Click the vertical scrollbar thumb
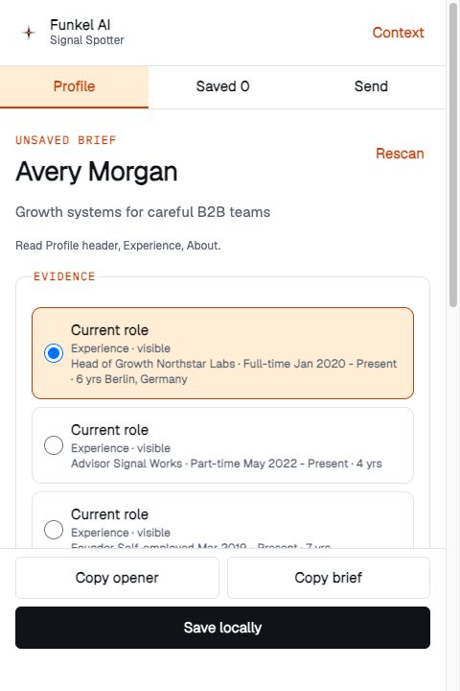Image resolution: width=460 pixels, height=691 pixels. click(x=453, y=155)
